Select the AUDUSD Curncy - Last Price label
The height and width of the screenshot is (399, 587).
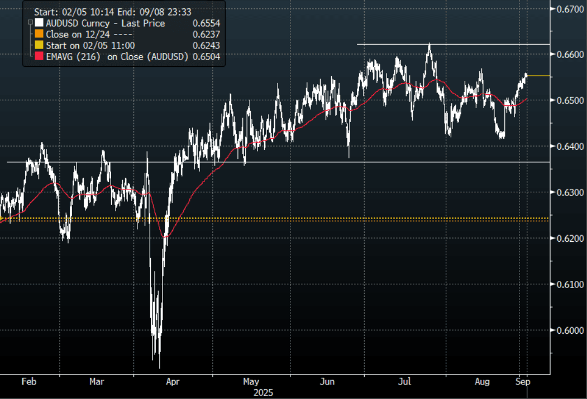click(x=106, y=23)
